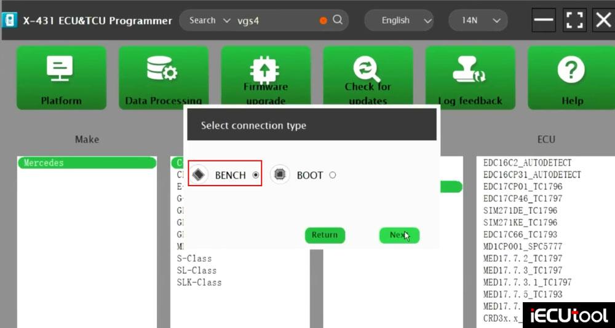Select the BOOT radio button
Image resolution: width=615 pixels, height=328 pixels.
tap(333, 175)
